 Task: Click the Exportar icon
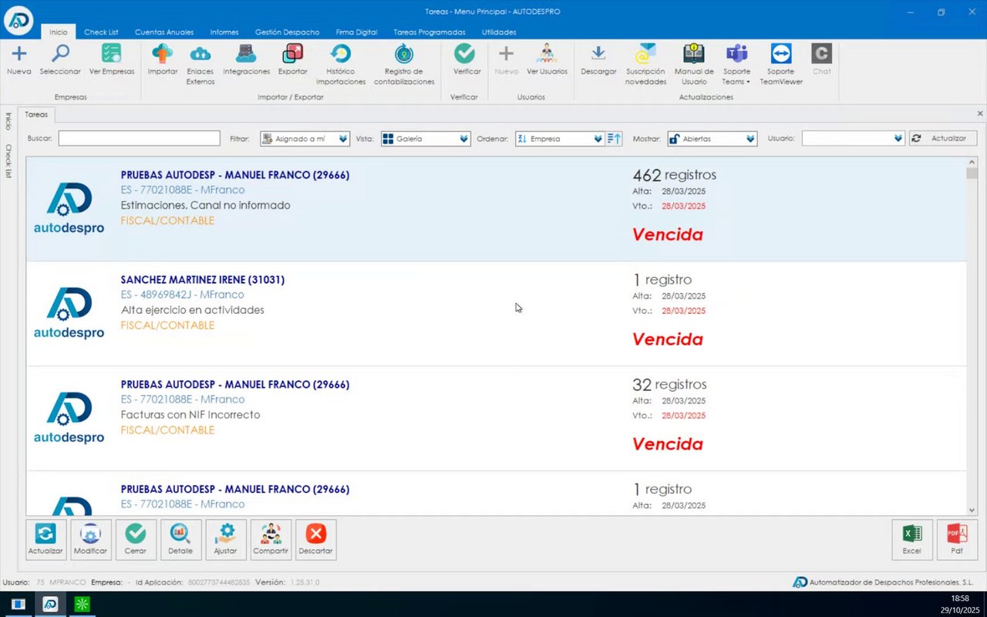click(x=293, y=60)
